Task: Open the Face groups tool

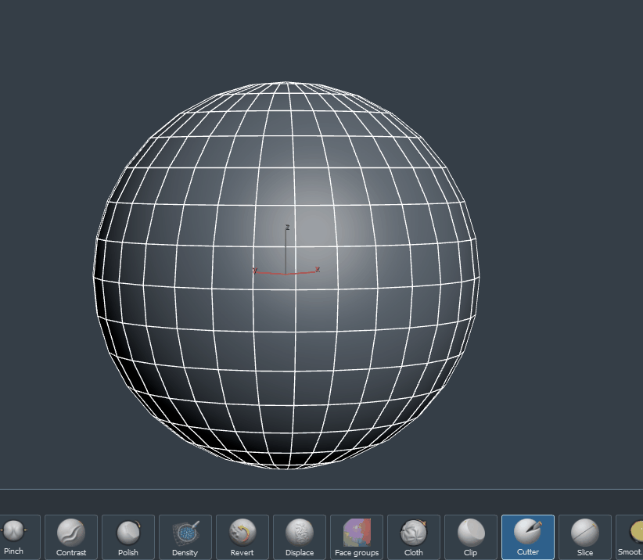Action: tap(357, 537)
